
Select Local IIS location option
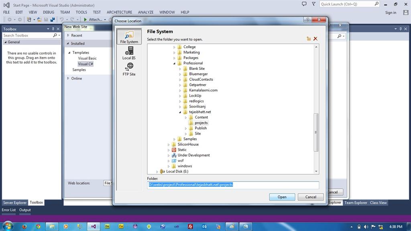[129, 53]
